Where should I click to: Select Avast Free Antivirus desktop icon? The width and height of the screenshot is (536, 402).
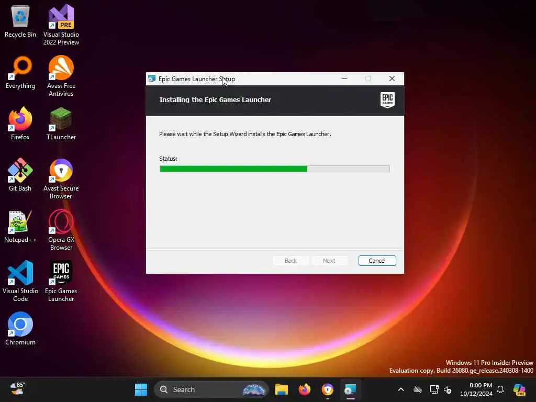pyautogui.click(x=61, y=76)
